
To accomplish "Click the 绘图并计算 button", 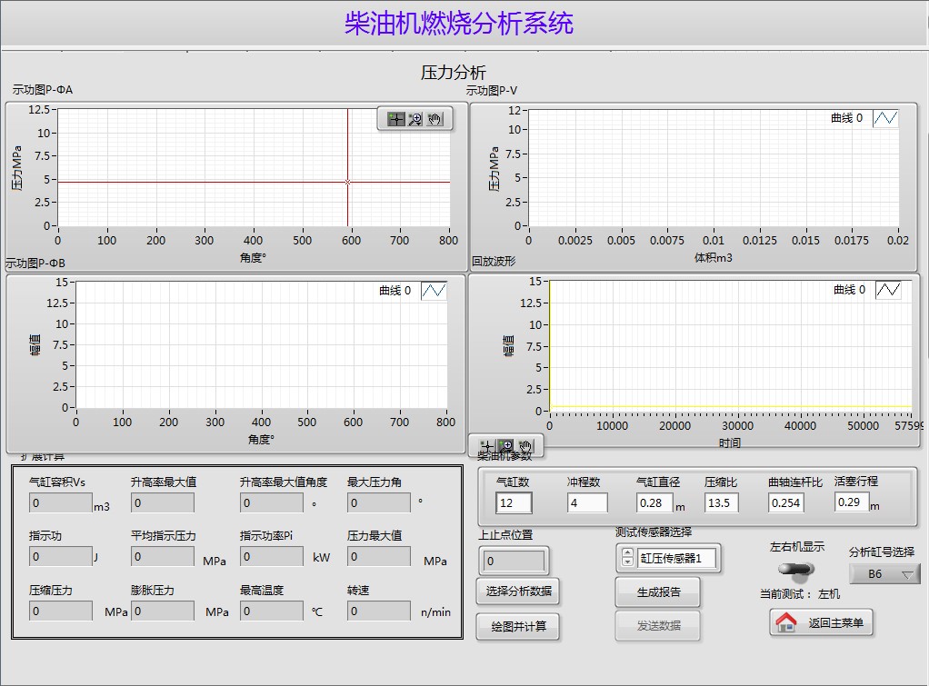I will pyautogui.click(x=518, y=626).
